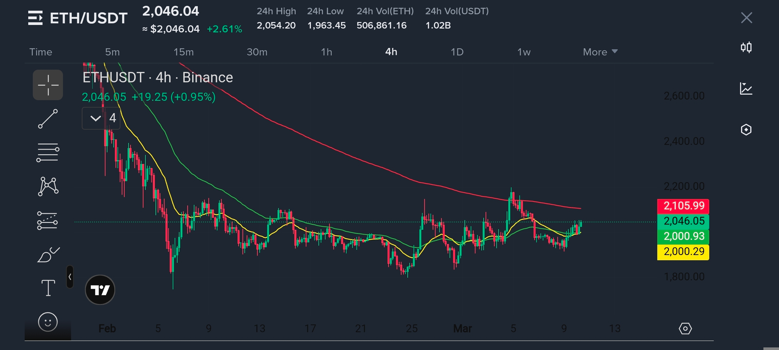Select the text annotation tool
Viewport: 779px width, 350px height.
pyautogui.click(x=48, y=288)
